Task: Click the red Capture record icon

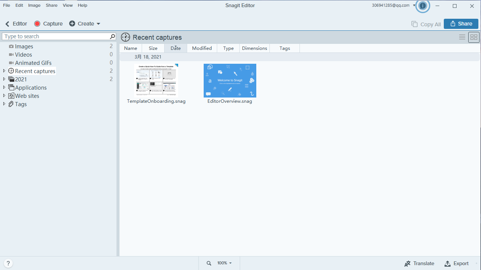Action: coord(37,24)
